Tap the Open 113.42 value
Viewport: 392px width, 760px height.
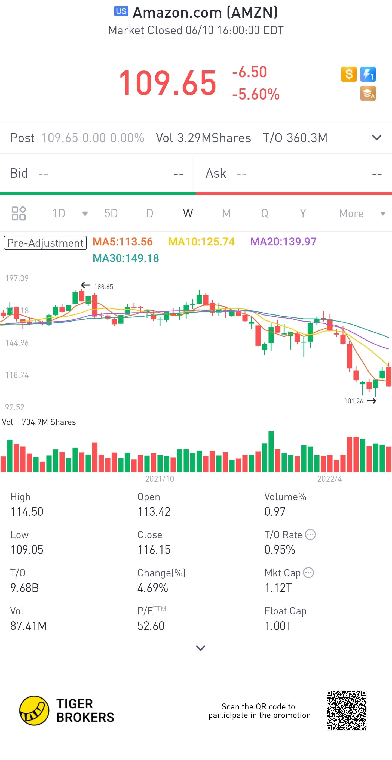(x=154, y=512)
